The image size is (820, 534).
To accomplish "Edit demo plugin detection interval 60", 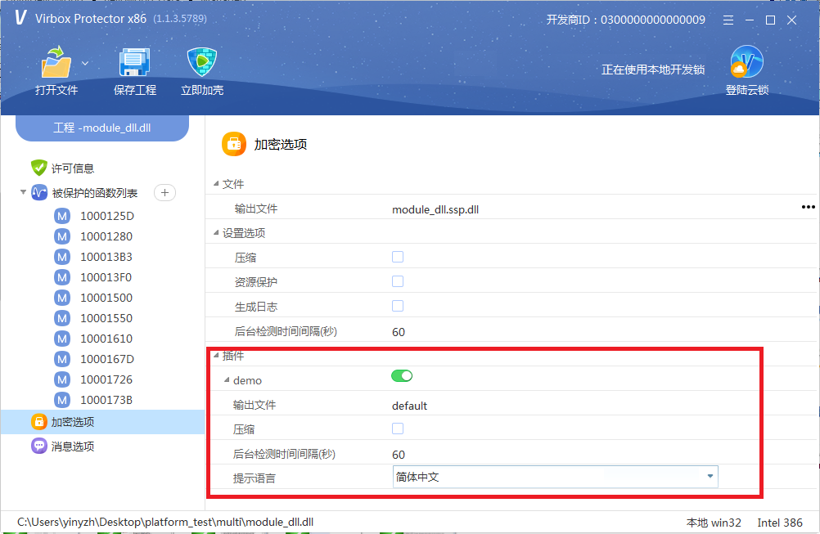I will click(399, 455).
